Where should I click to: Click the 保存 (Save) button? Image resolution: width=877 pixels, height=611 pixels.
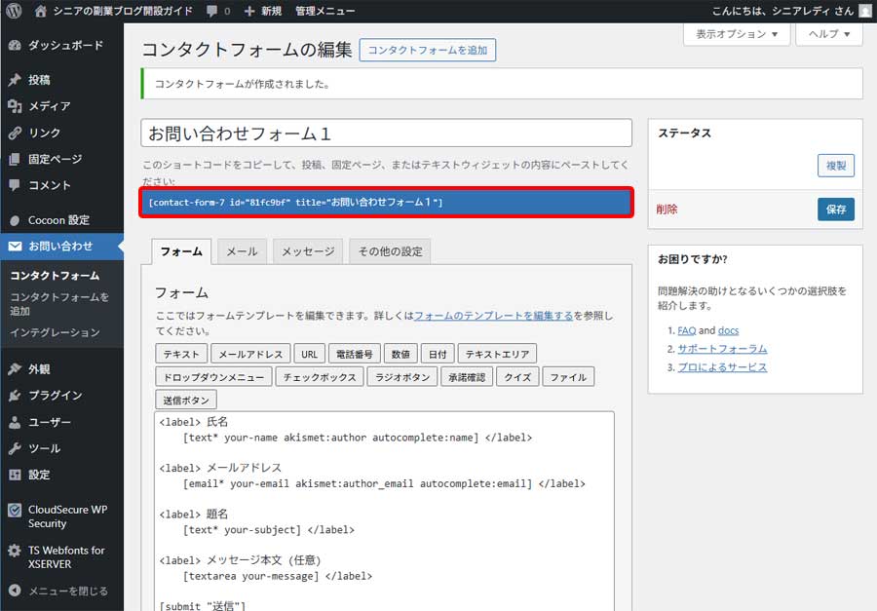tap(835, 209)
